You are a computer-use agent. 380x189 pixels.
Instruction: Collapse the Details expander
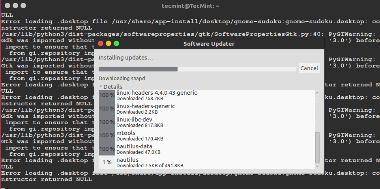110,86
